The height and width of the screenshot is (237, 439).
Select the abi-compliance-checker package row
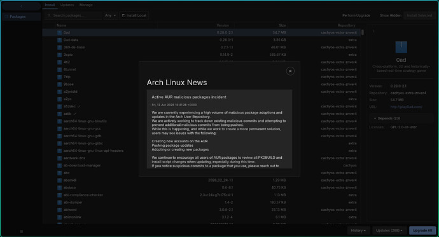(201, 195)
